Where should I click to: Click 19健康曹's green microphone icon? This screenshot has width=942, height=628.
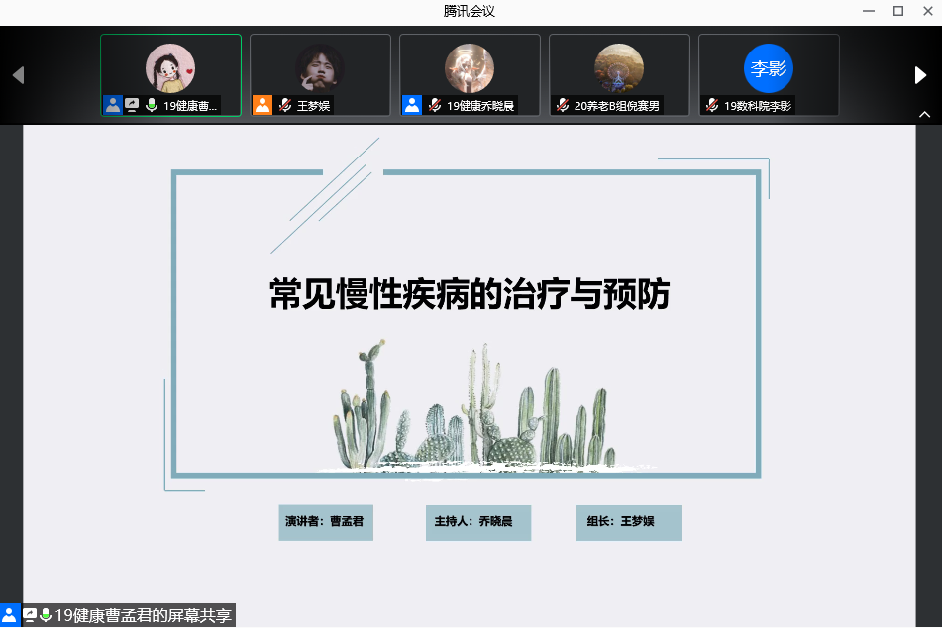pyautogui.click(x=152, y=105)
